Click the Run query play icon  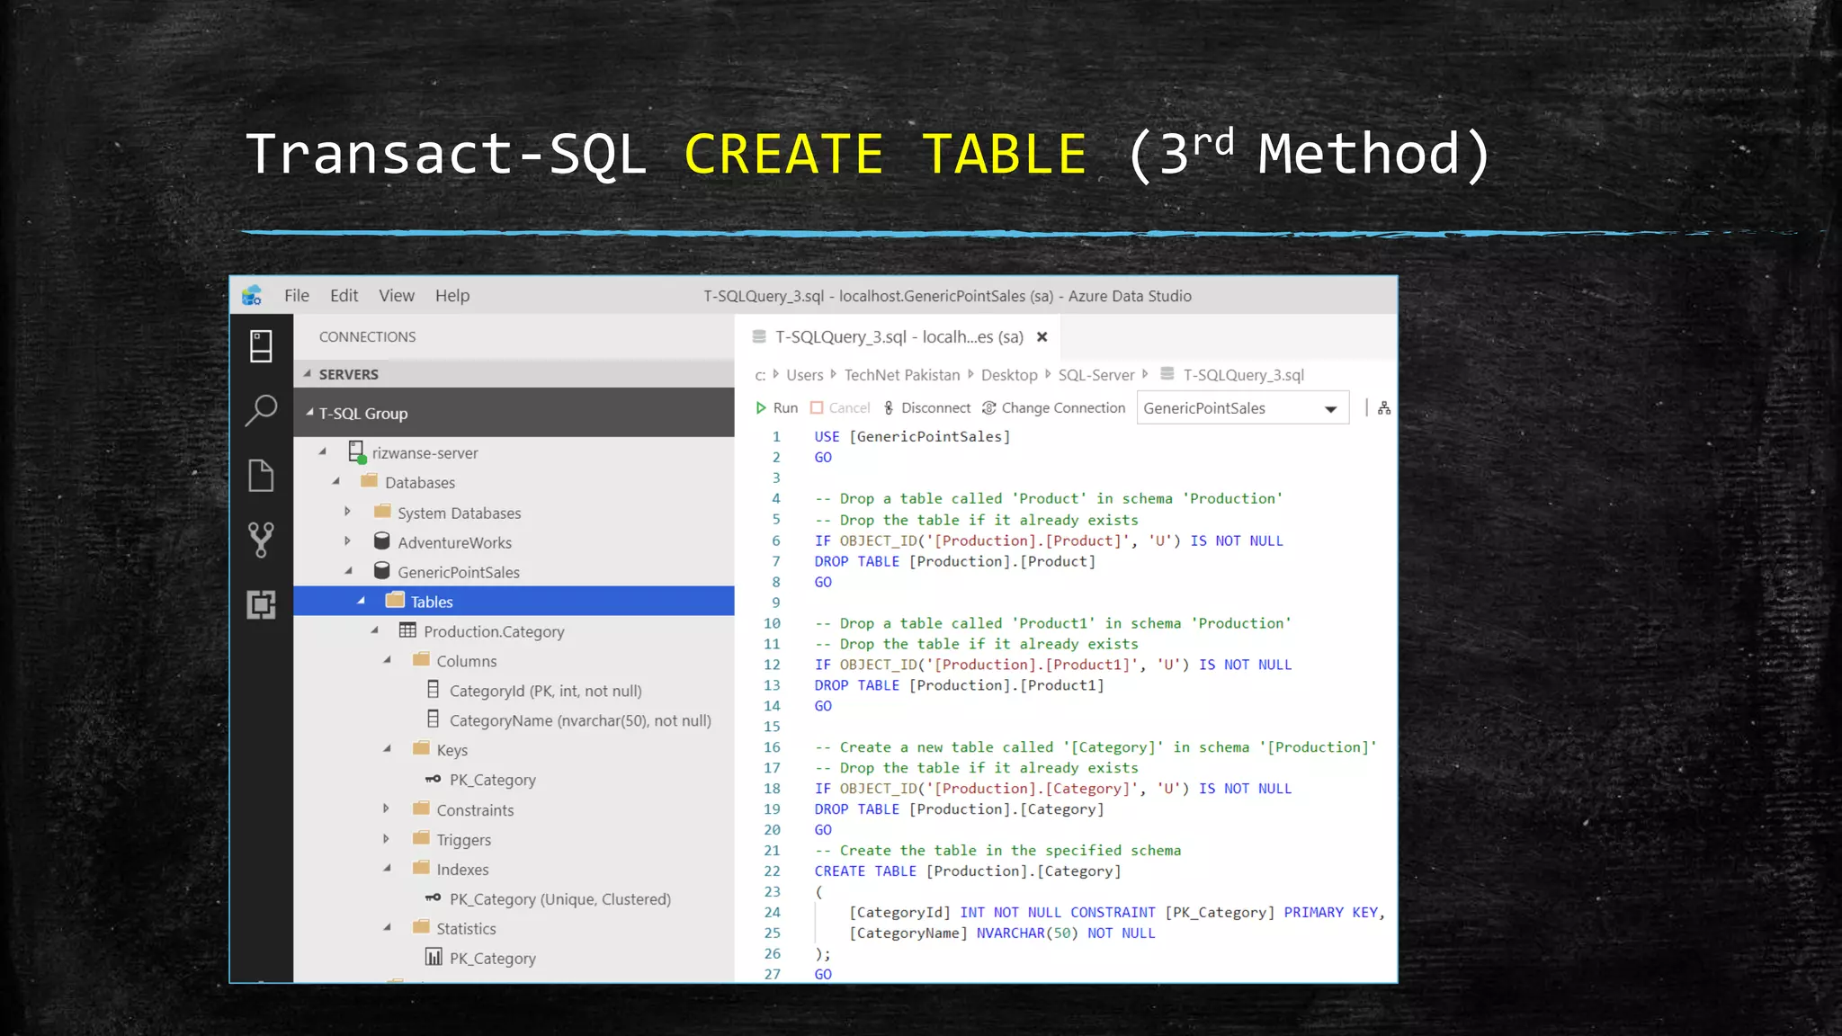[761, 408]
